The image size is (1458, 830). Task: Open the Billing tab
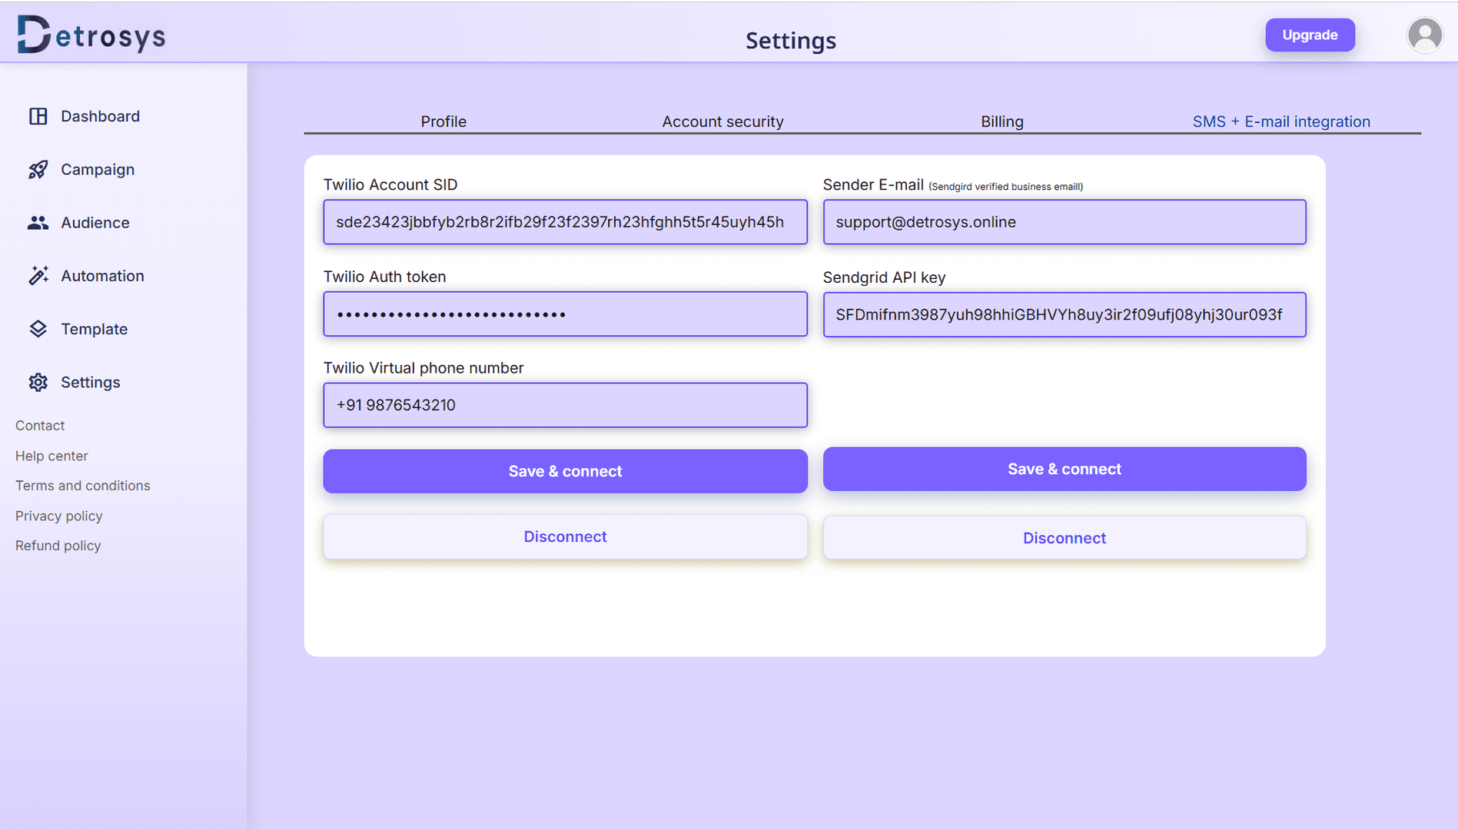[1002, 121]
